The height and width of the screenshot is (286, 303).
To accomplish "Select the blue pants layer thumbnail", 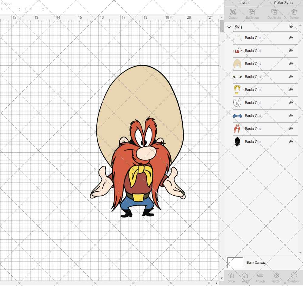I will (x=237, y=116).
